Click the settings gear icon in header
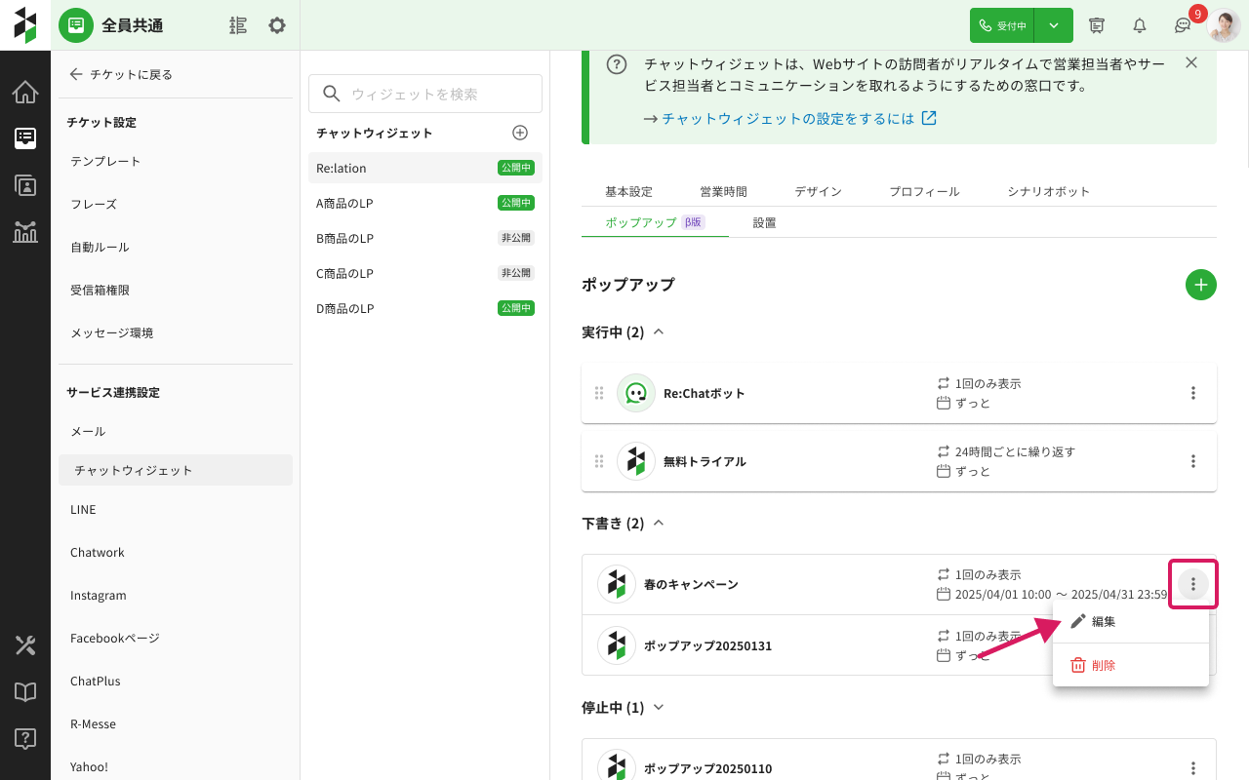The width and height of the screenshot is (1249, 780). tap(277, 25)
